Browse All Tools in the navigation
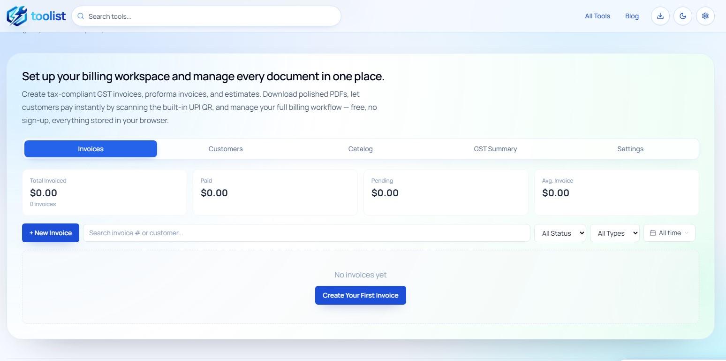 click(x=597, y=15)
